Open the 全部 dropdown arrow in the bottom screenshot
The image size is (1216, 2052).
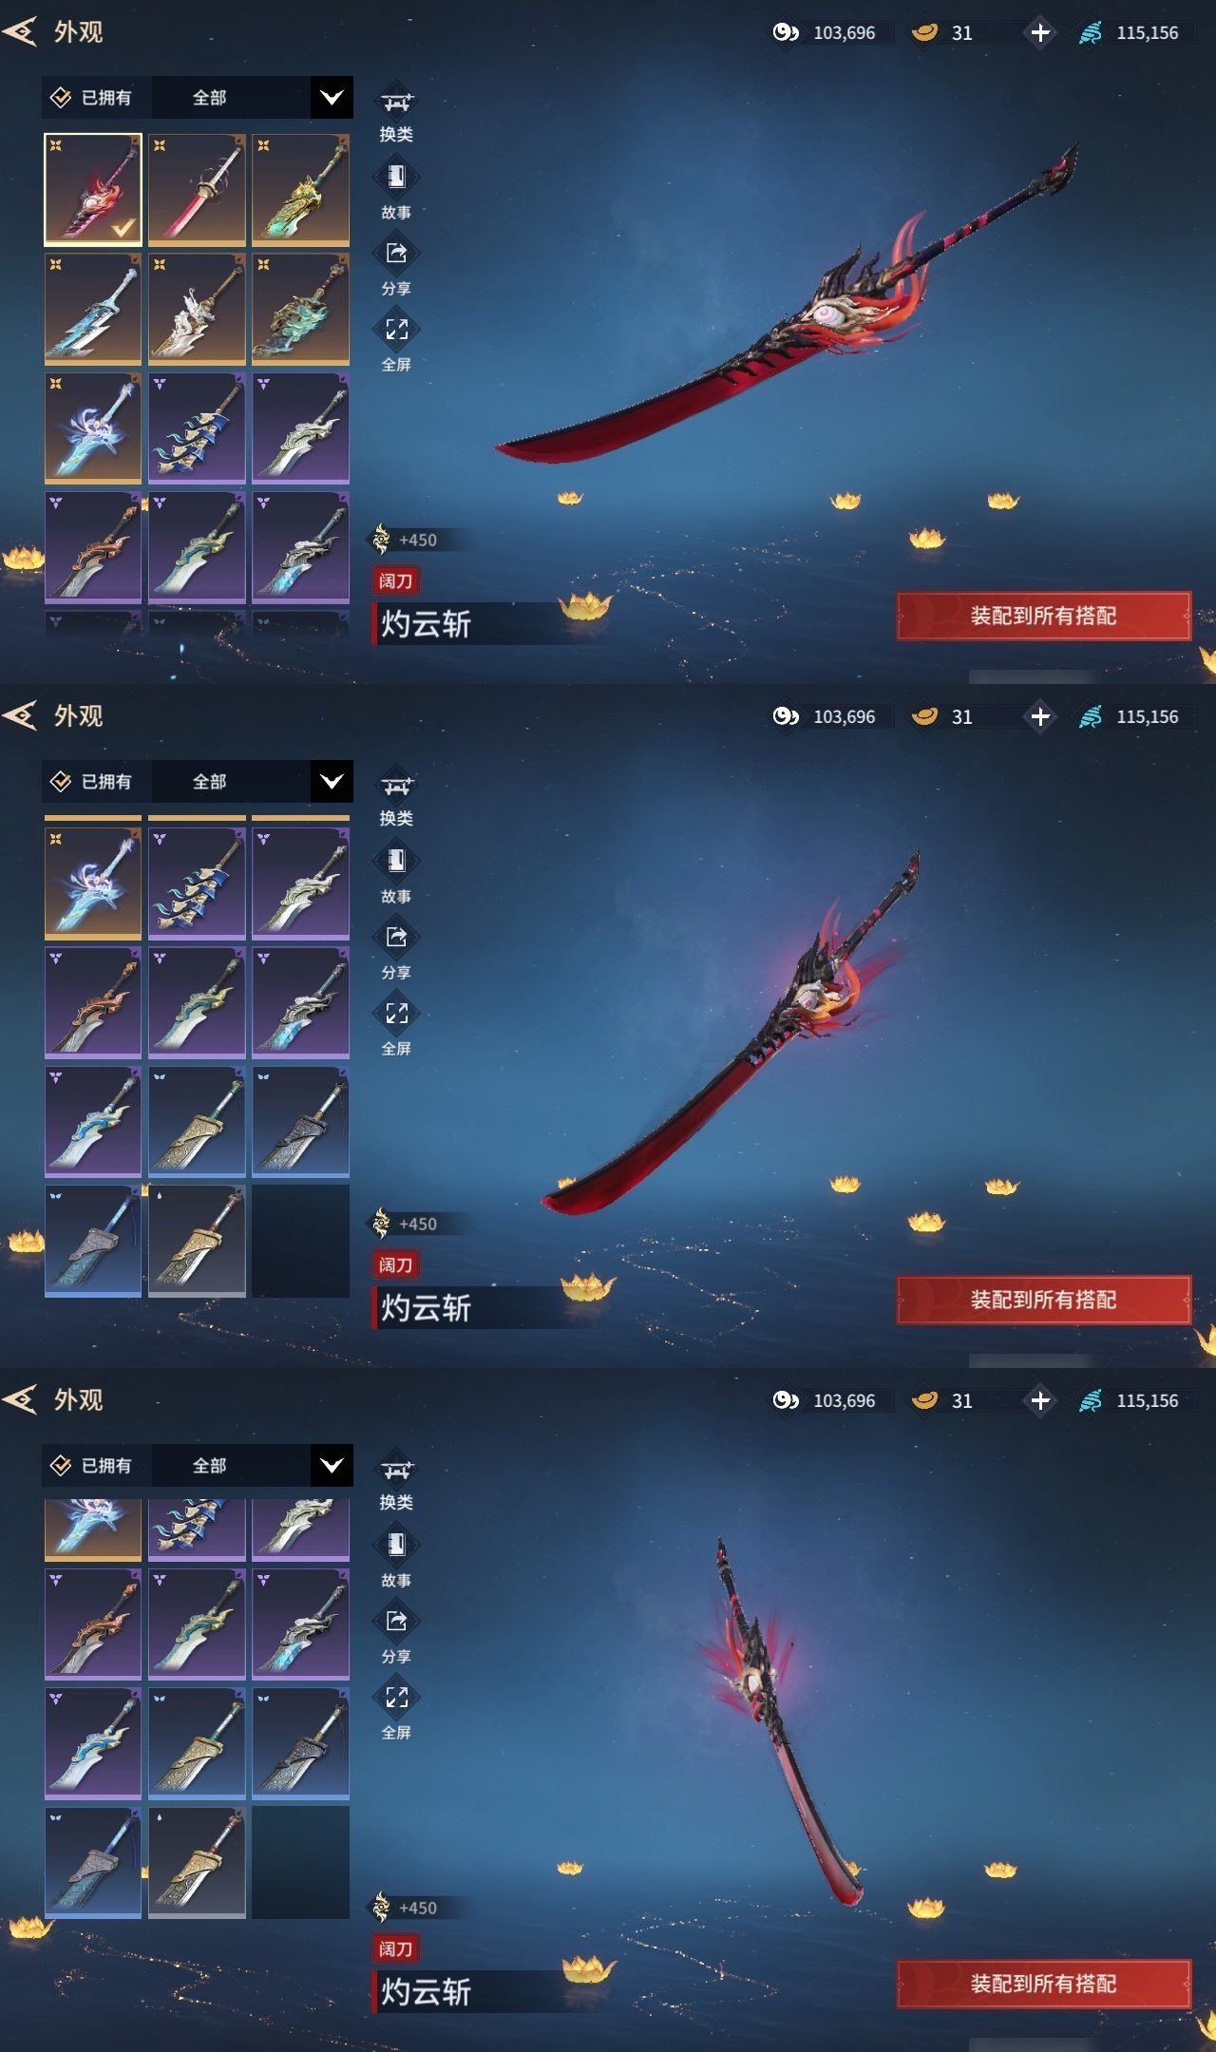point(332,1466)
